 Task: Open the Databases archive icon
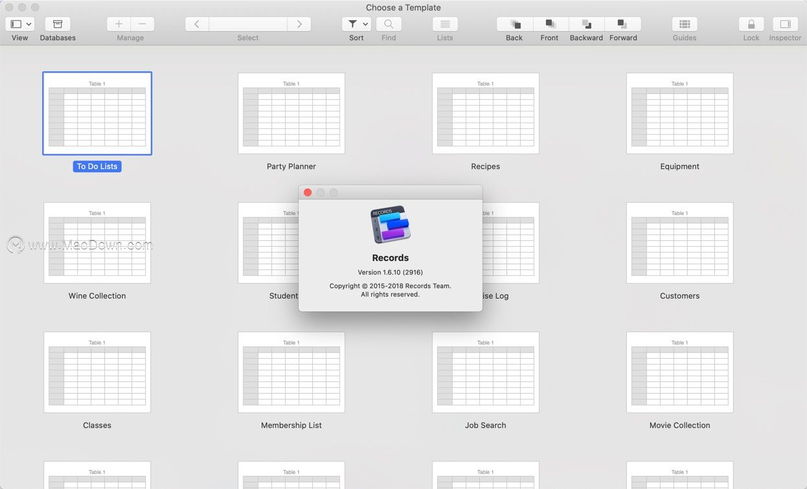(x=58, y=24)
